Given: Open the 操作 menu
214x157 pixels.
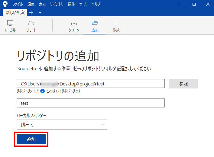Looking at the screenshot, I should [x=71, y=4].
